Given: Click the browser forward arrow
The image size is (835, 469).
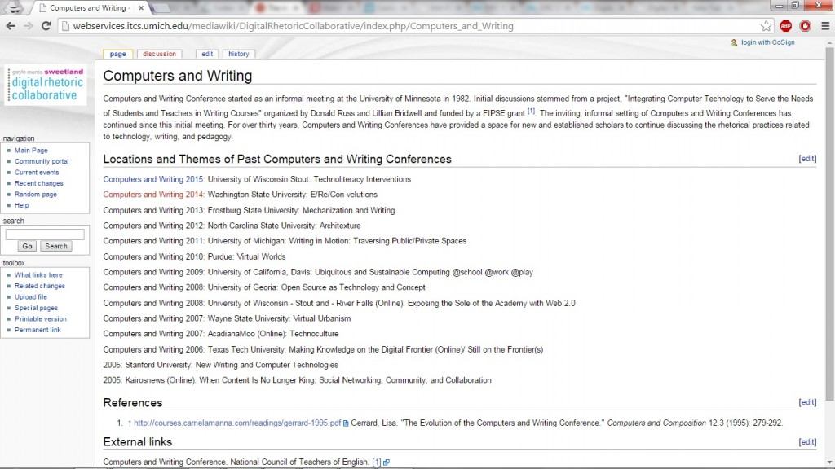Looking at the screenshot, I should tap(29, 26).
